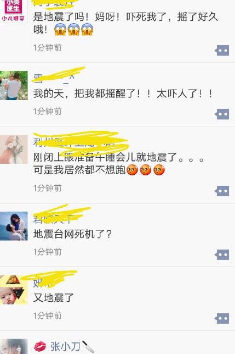This screenshot has height=354, width=235.
Task: Open the pink 小儿推拿 doctor avatar
Action: [x=14, y=11]
